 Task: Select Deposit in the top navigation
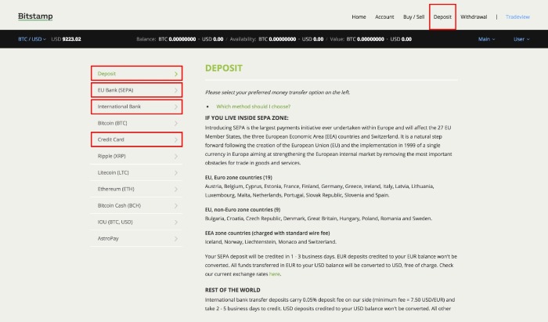click(442, 16)
